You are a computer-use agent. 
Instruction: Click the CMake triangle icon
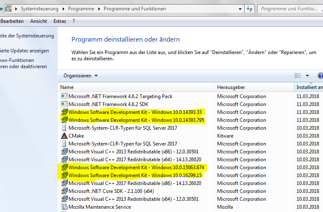click(64, 136)
